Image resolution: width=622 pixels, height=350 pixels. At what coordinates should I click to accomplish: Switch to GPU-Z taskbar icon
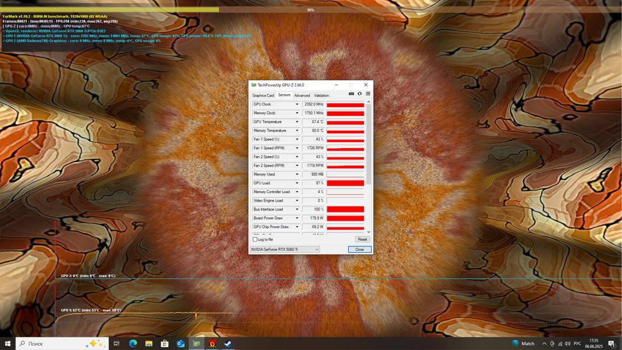(x=197, y=344)
